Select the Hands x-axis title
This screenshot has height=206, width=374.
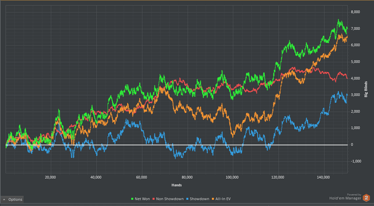click(176, 185)
